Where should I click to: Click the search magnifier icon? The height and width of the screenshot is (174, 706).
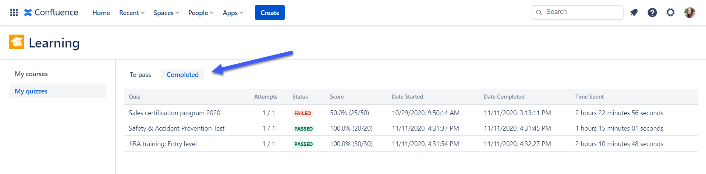[539, 13]
